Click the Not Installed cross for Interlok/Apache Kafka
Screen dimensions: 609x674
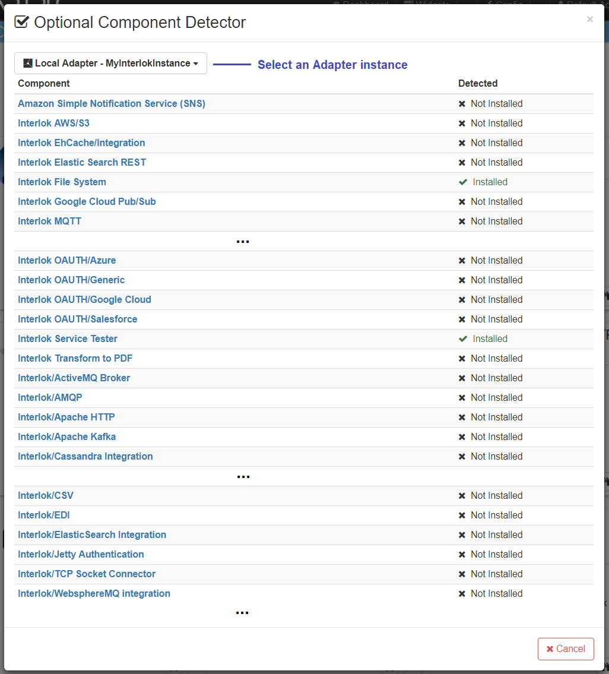click(x=462, y=437)
